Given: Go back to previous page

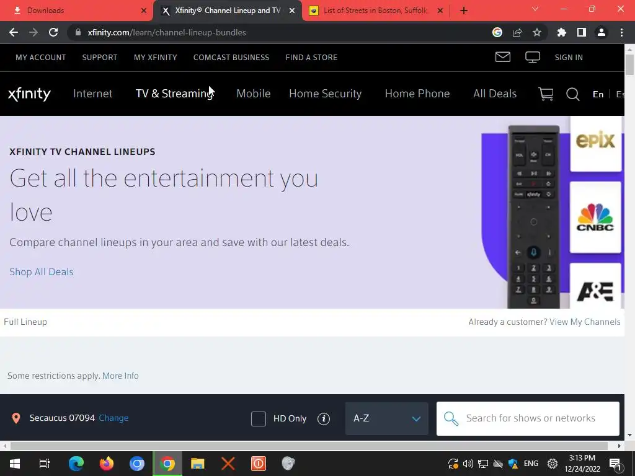Looking at the screenshot, I should tap(14, 32).
